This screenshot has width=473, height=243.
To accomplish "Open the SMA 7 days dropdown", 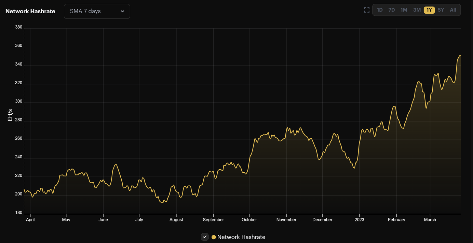I will point(97,11).
